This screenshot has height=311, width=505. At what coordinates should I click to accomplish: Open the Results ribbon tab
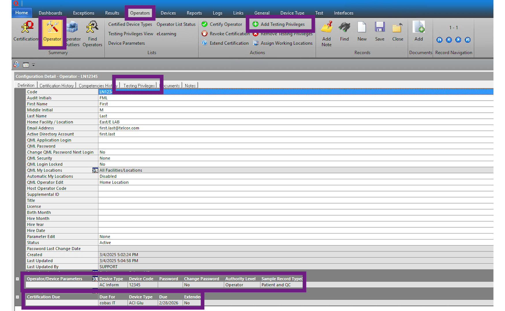(x=112, y=13)
